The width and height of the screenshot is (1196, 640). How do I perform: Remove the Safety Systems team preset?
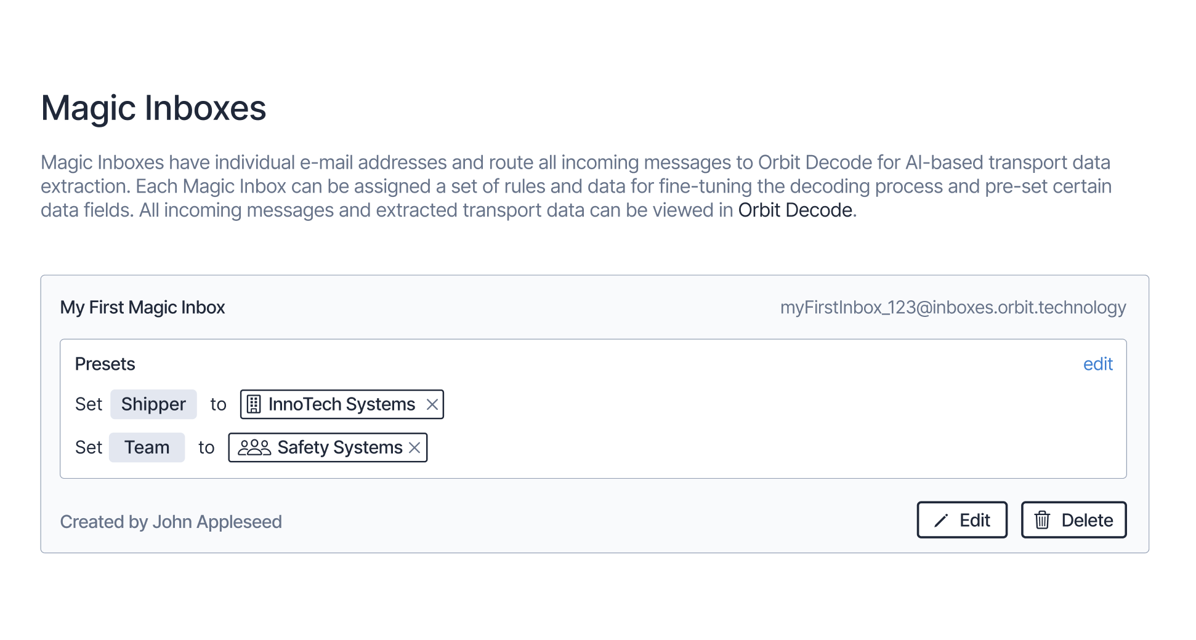414,447
